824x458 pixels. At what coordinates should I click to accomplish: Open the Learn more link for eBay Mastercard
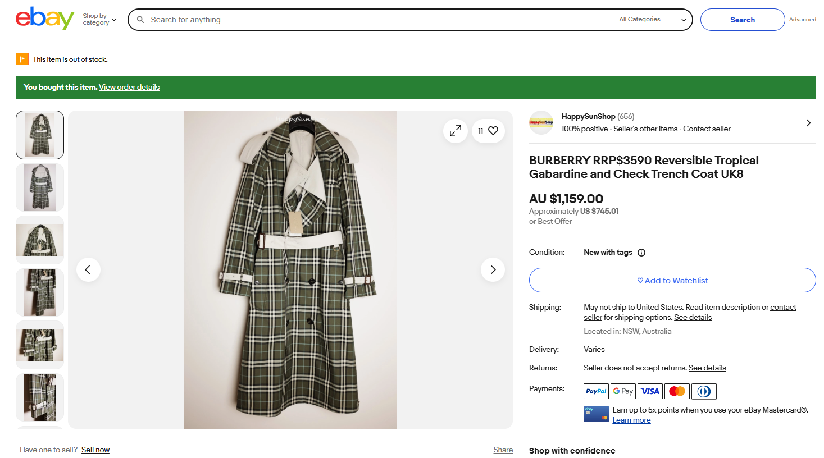coord(631,420)
